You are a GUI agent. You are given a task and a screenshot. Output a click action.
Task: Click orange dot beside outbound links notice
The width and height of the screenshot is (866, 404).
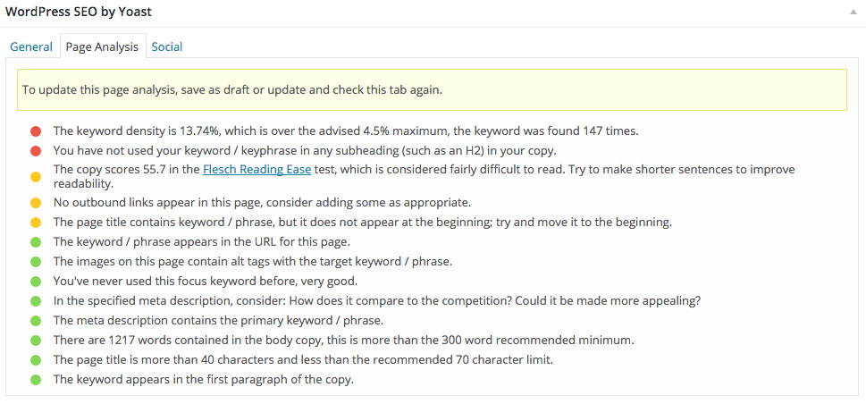(36, 202)
